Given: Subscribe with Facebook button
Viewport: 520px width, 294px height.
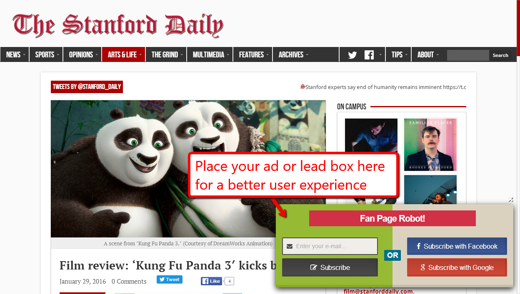Looking at the screenshot, I should (x=457, y=246).
